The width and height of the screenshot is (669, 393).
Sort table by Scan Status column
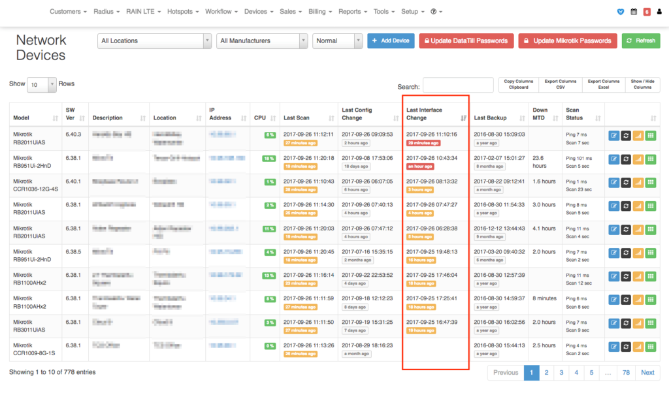pos(583,114)
